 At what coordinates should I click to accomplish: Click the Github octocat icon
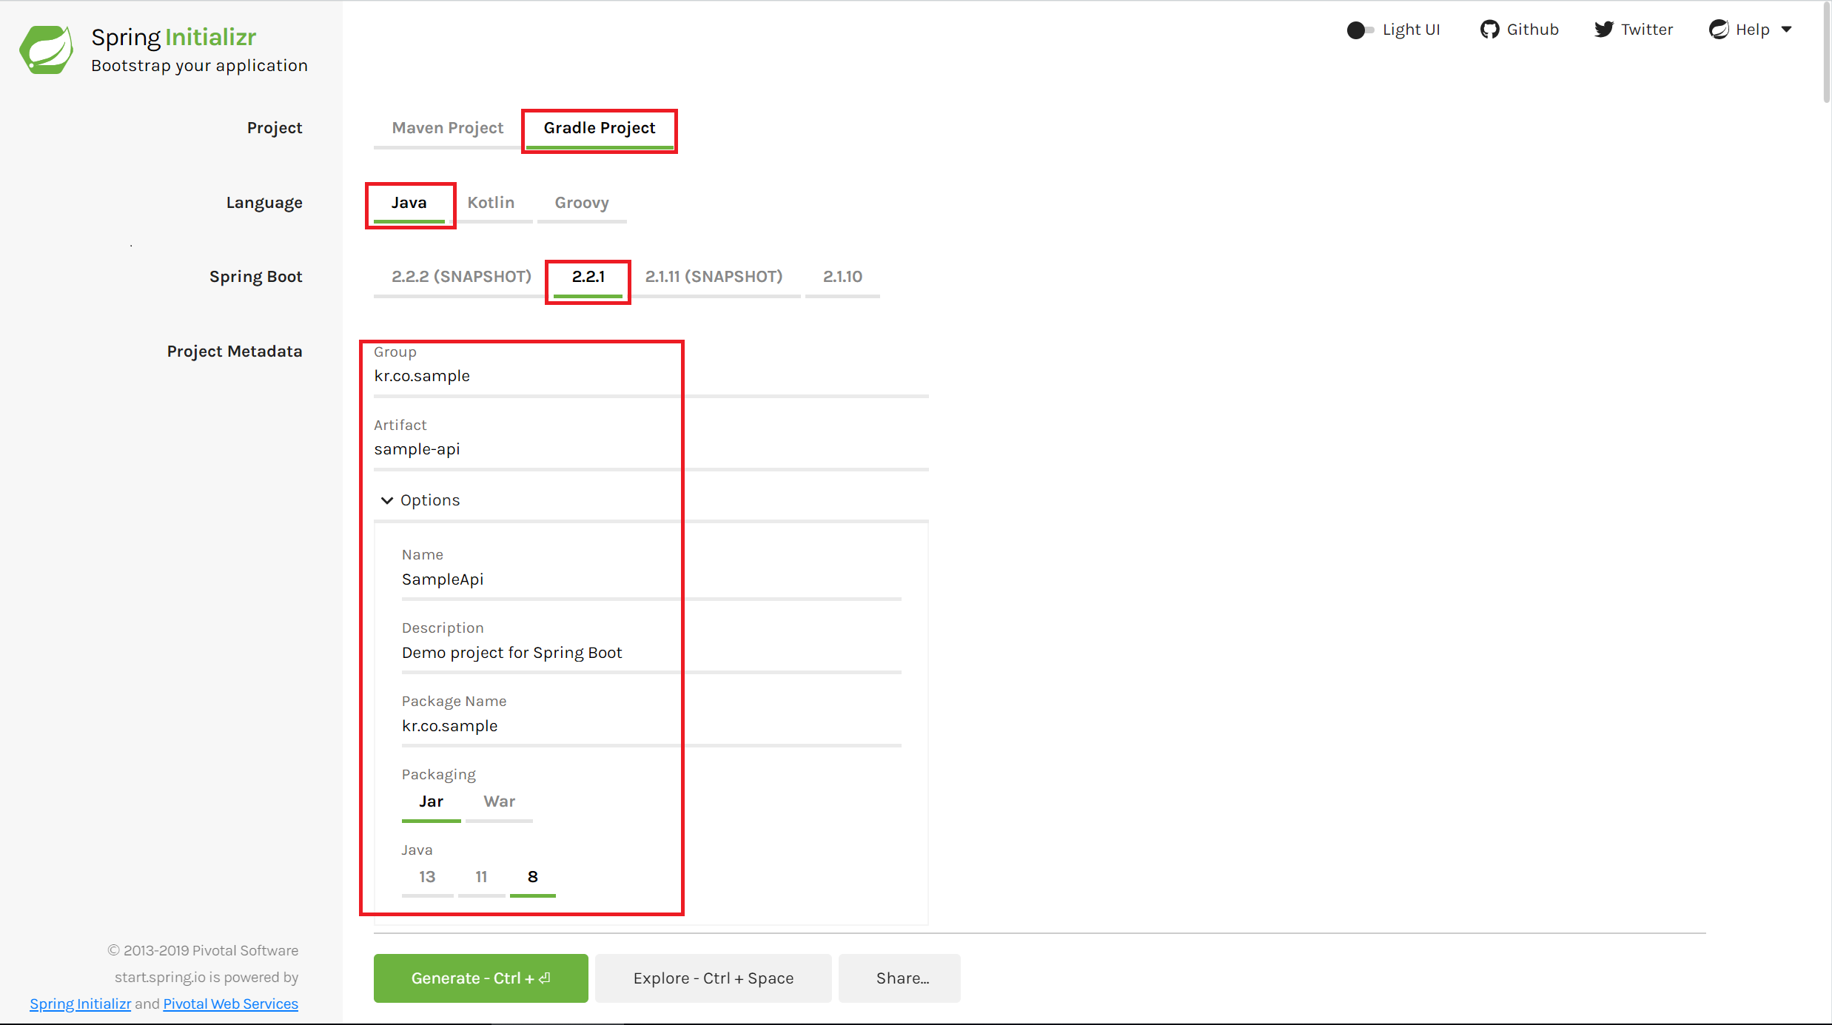pos(1489,30)
